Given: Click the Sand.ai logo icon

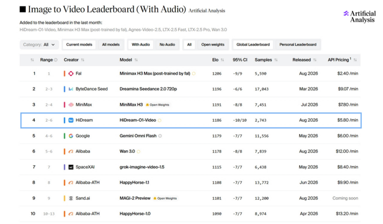Looking at the screenshot, I should click(x=71, y=198).
